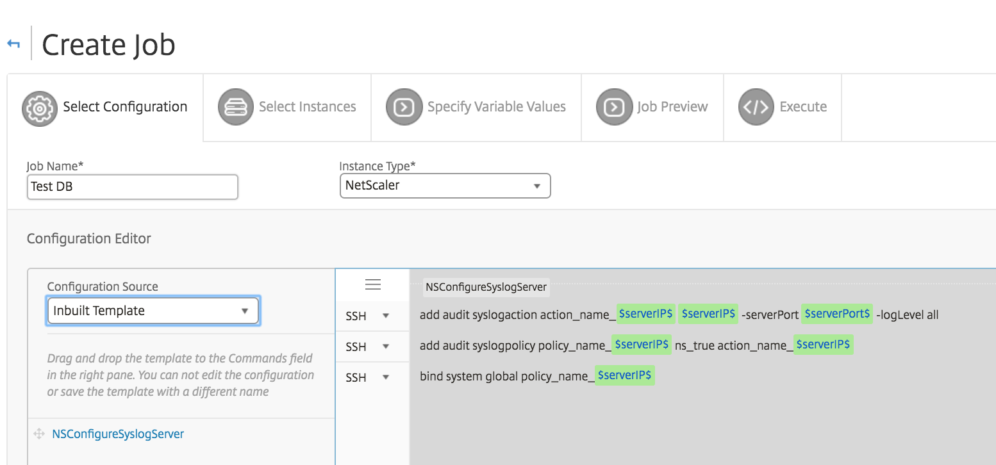Click the 'bind system global policy_name_' command text
The width and height of the screenshot is (996, 465).
(508, 377)
